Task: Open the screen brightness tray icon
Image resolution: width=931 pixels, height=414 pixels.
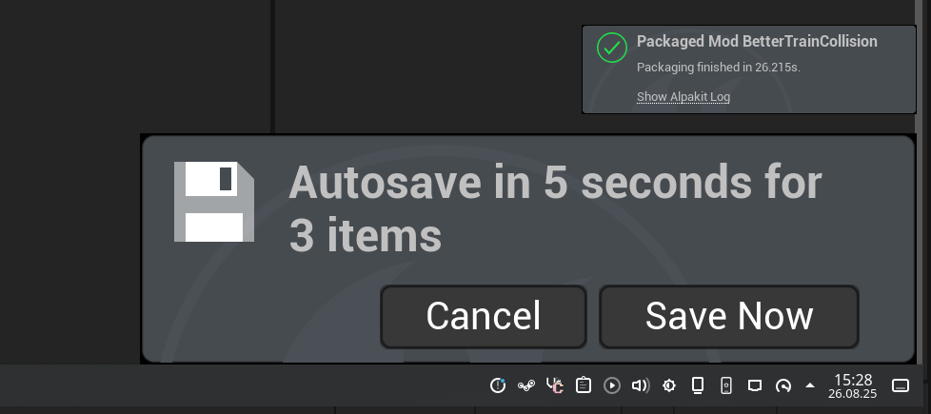Action: [669, 385]
